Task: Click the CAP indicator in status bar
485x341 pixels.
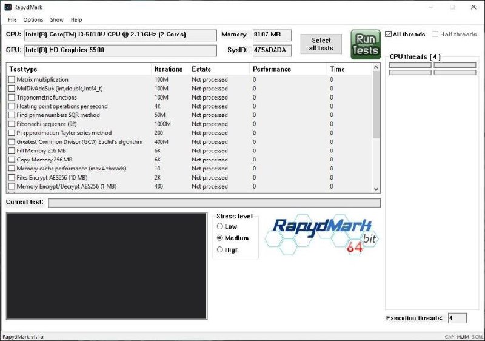Action: point(449,337)
